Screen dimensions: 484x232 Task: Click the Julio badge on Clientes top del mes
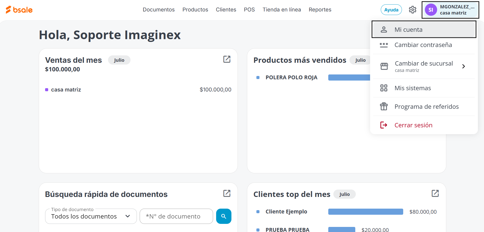(x=344, y=194)
